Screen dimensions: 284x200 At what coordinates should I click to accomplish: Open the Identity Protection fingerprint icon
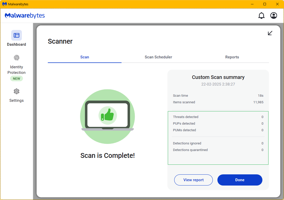(x=17, y=58)
